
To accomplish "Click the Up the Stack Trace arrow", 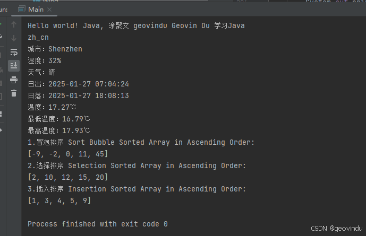I will tap(14, 24).
